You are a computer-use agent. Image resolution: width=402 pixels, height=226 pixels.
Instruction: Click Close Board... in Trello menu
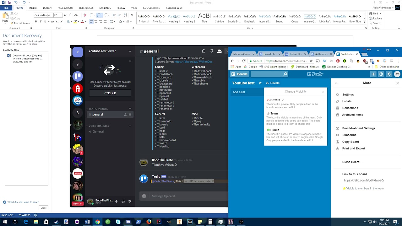[352, 162]
